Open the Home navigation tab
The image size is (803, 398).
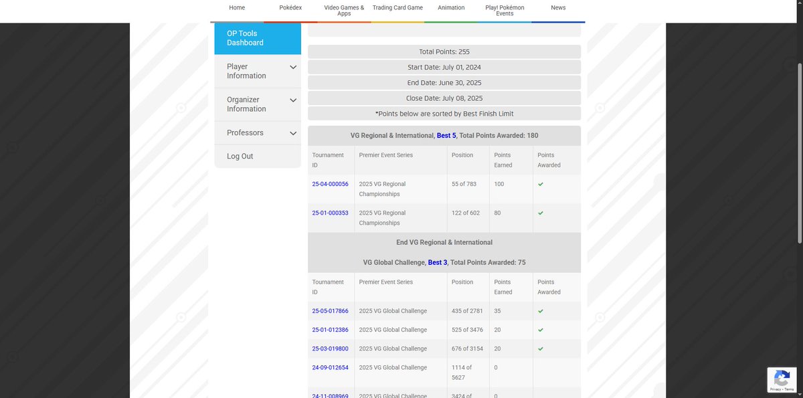237,8
